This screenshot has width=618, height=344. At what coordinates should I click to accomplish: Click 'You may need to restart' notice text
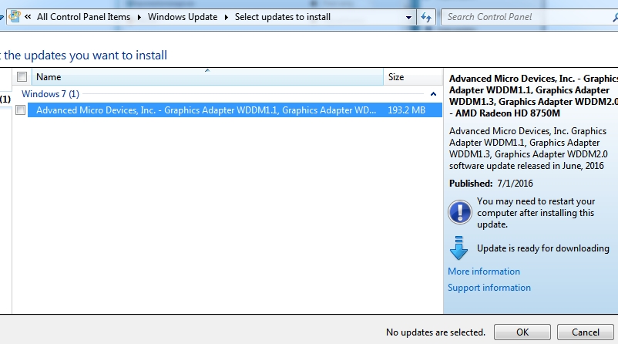click(536, 213)
